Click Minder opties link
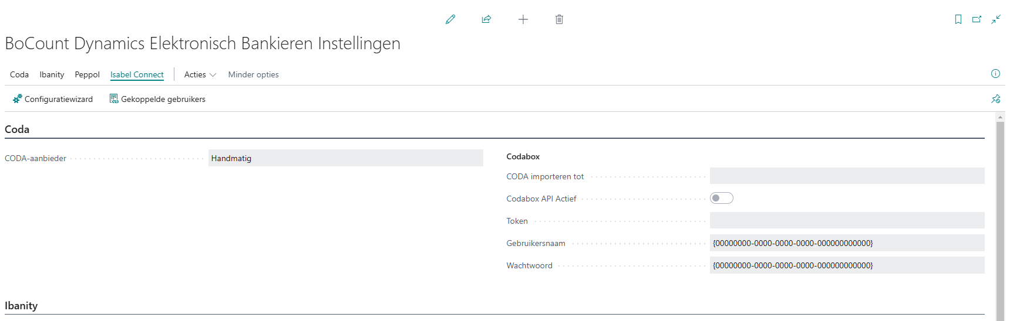This screenshot has width=1010, height=321. (253, 74)
